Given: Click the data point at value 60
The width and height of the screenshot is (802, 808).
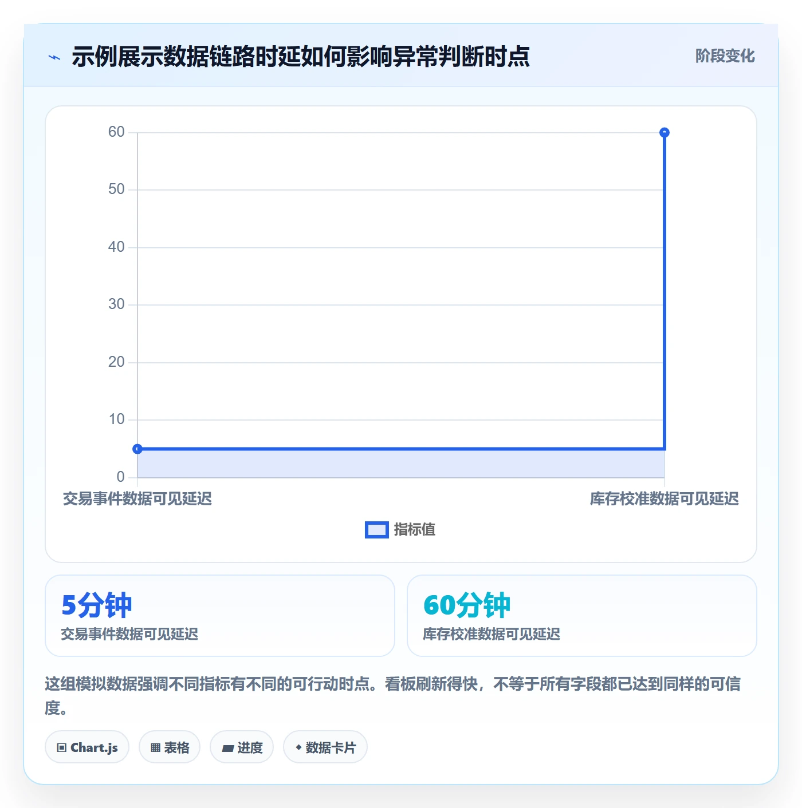Looking at the screenshot, I should [x=664, y=133].
